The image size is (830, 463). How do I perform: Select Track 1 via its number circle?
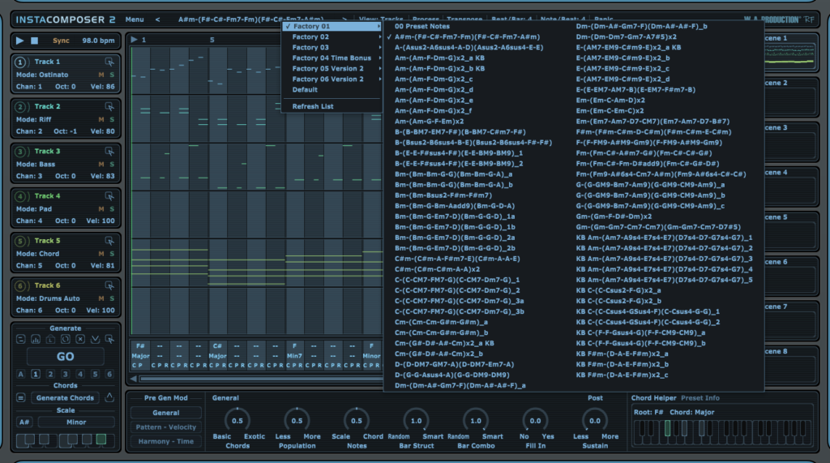[x=20, y=62]
